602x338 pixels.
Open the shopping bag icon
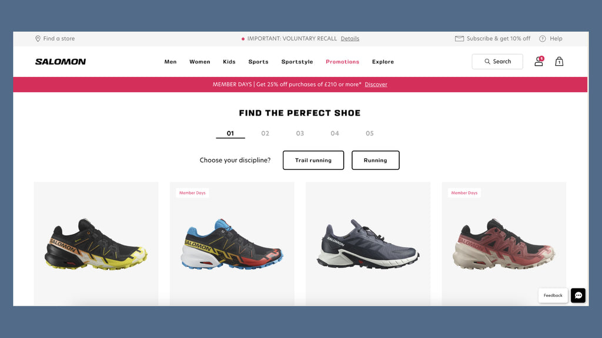tap(559, 61)
